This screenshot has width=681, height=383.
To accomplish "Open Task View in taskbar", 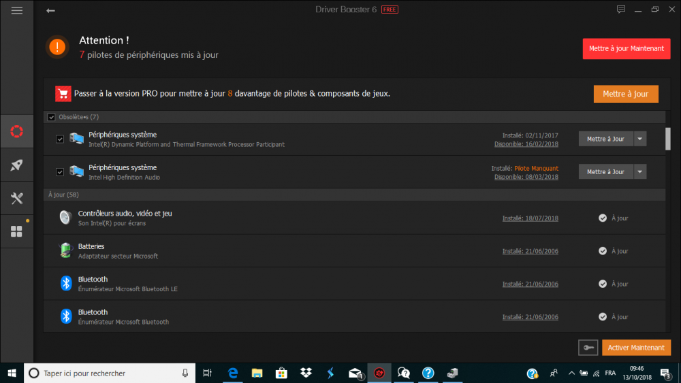I will [x=208, y=373].
